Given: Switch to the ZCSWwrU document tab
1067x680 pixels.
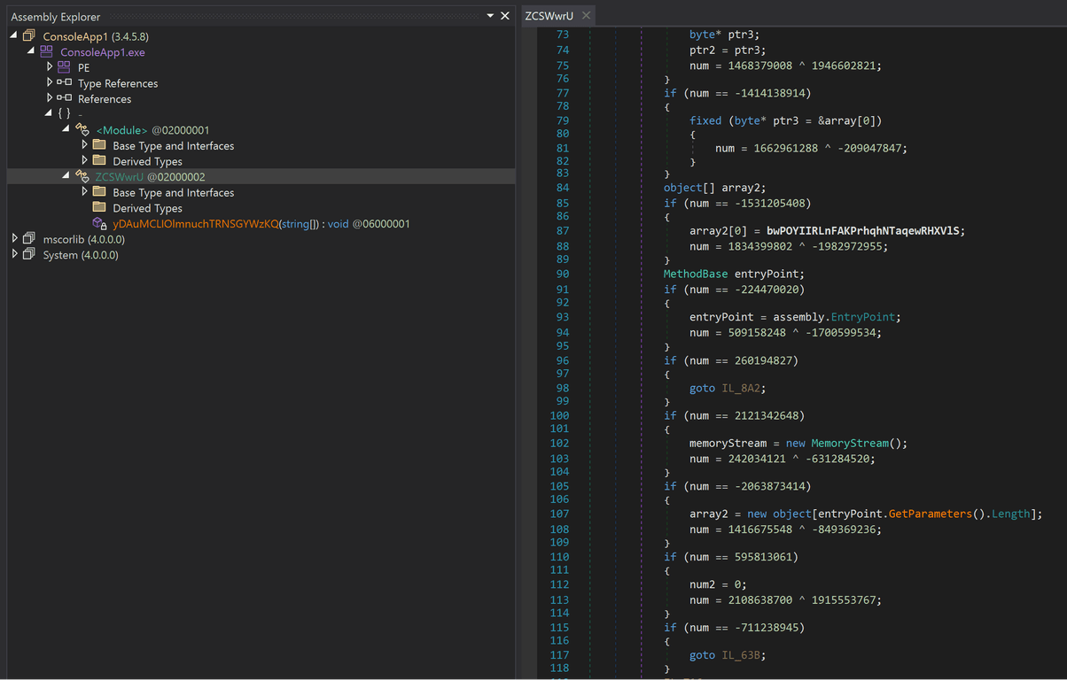Looking at the screenshot, I should (x=549, y=16).
